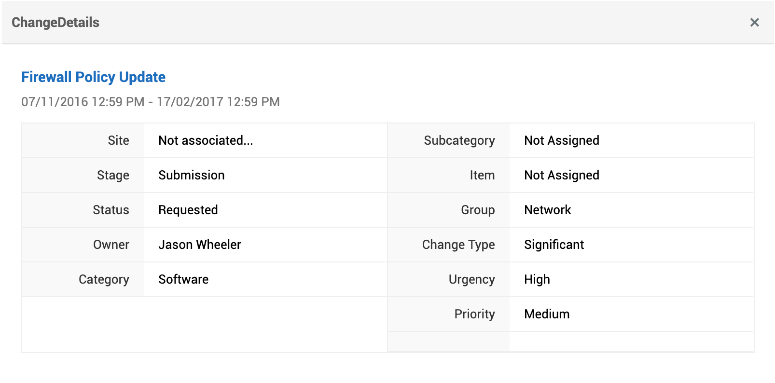Click the Change Type field label
Viewport: 775px width, 383px height.
pyautogui.click(x=458, y=245)
